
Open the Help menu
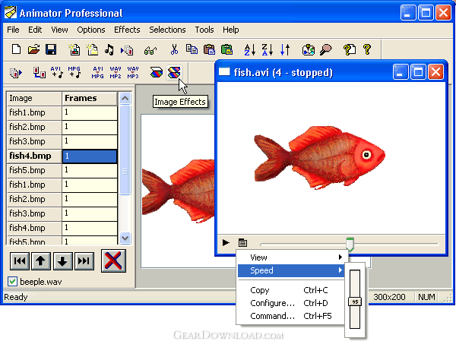230,30
